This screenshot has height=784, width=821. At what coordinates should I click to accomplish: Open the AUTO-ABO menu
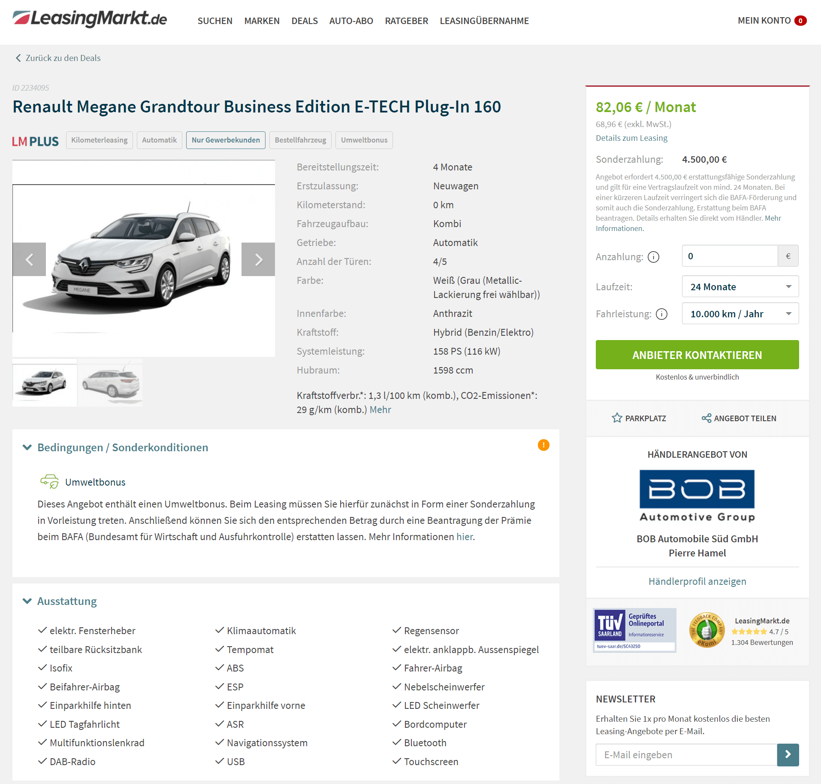(x=351, y=21)
